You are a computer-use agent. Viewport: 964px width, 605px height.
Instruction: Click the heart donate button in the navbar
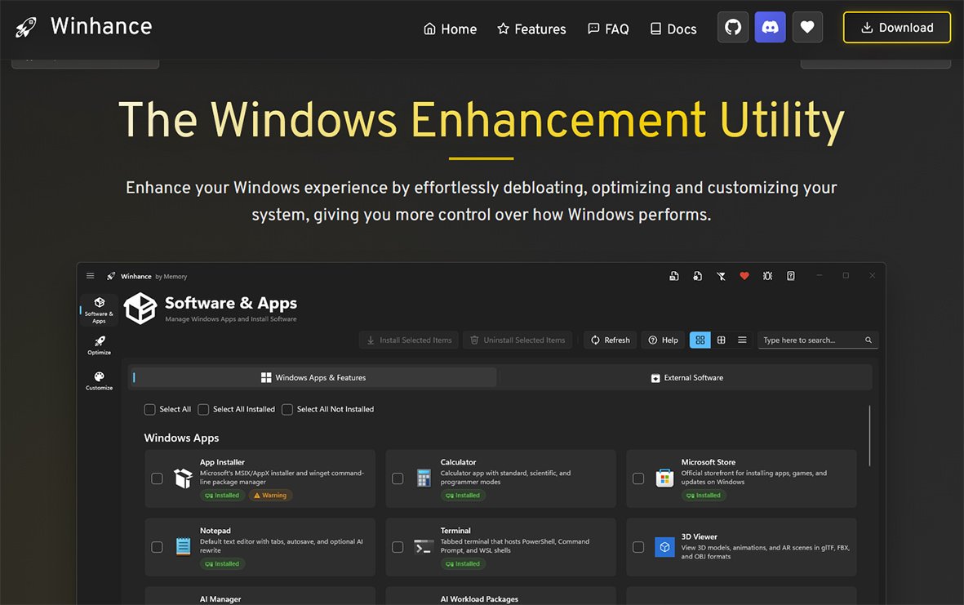tap(807, 27)
